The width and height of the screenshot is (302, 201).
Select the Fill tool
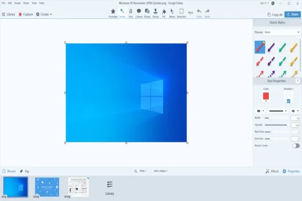[x=164, y=12]
